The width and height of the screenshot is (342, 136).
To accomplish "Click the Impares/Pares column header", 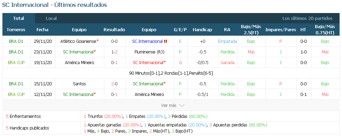I will (281, 30).
